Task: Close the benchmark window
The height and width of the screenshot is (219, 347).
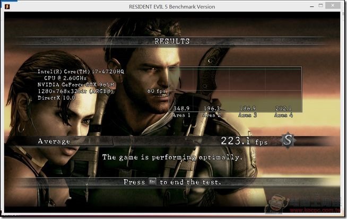Action: (333, 5)
